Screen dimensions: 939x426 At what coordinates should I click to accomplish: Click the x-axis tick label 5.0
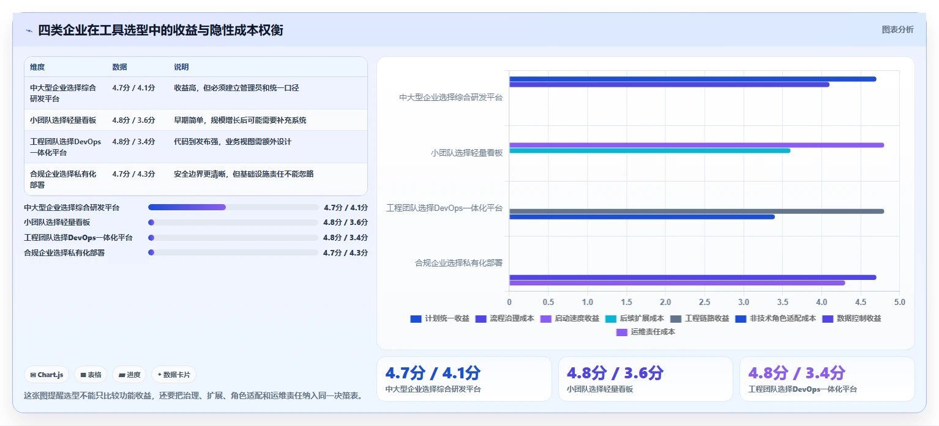point(899,302)
